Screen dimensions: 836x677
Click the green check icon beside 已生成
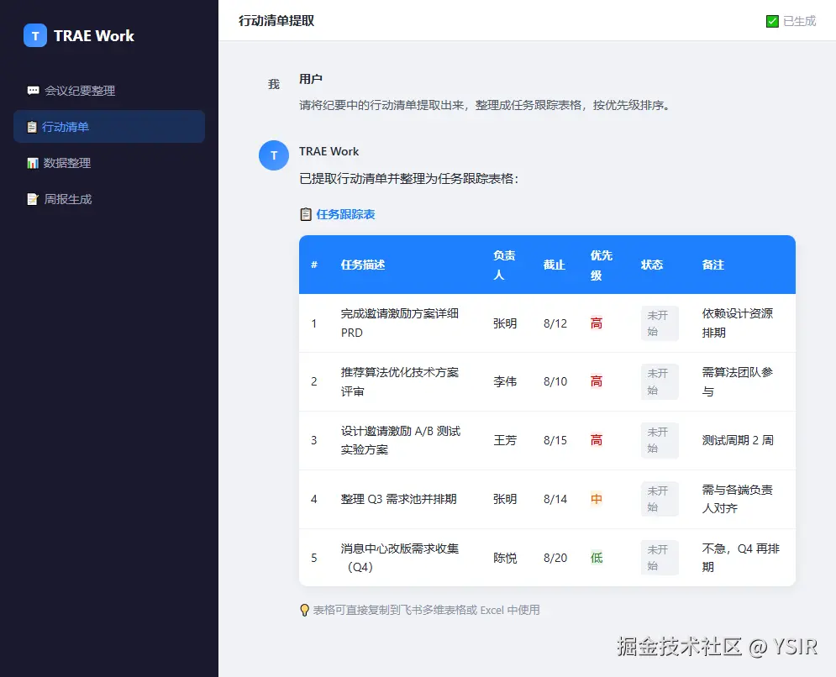click(x=772, y=21)
